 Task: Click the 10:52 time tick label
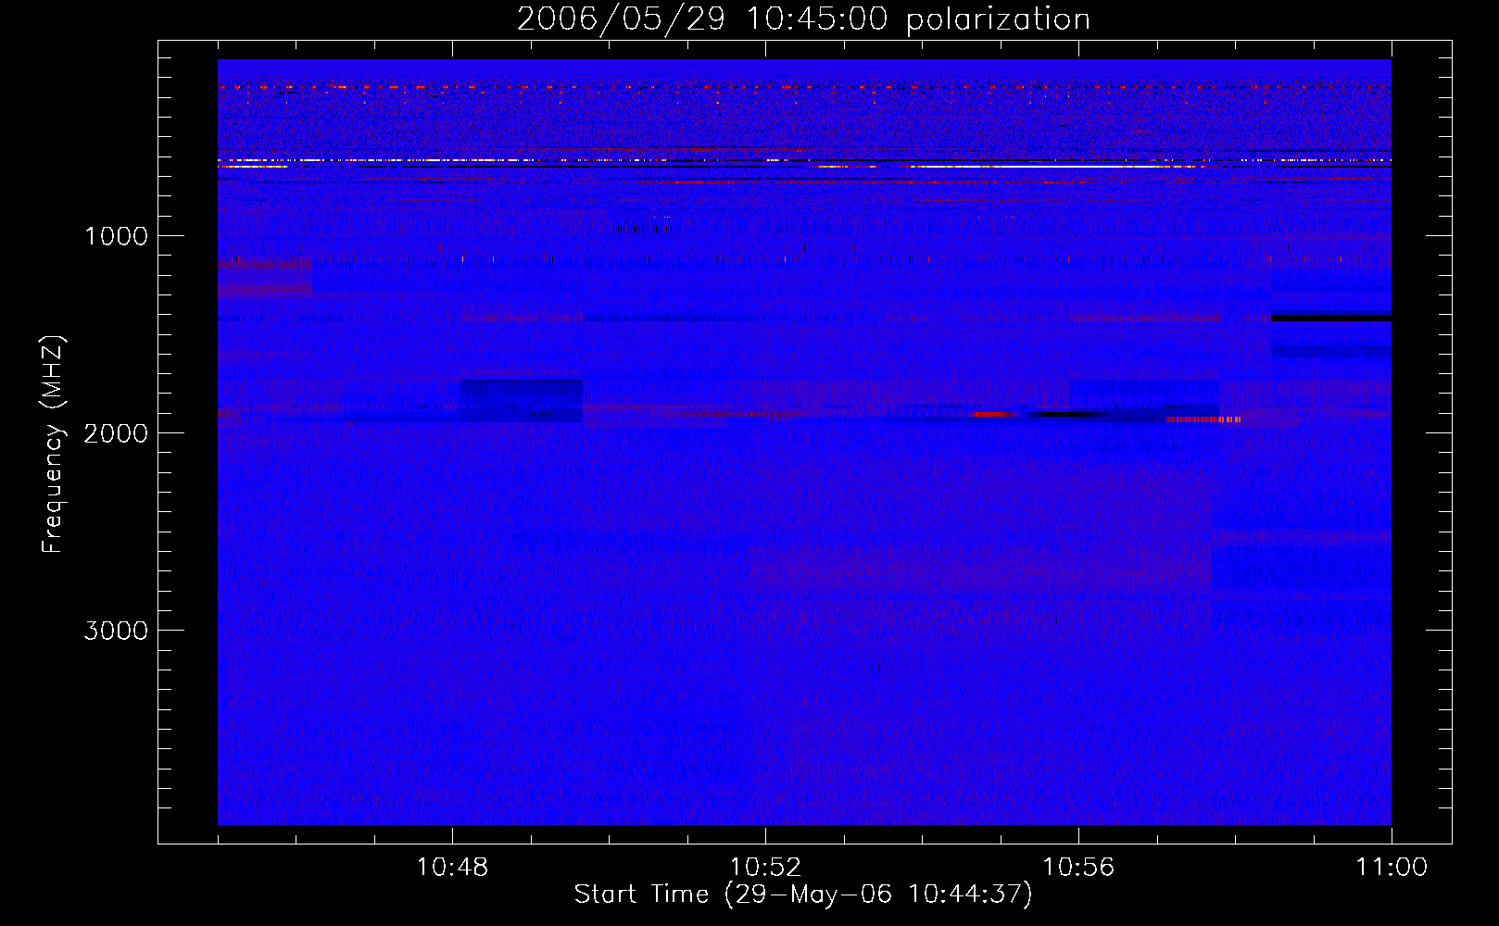click(x=765, y=868)
